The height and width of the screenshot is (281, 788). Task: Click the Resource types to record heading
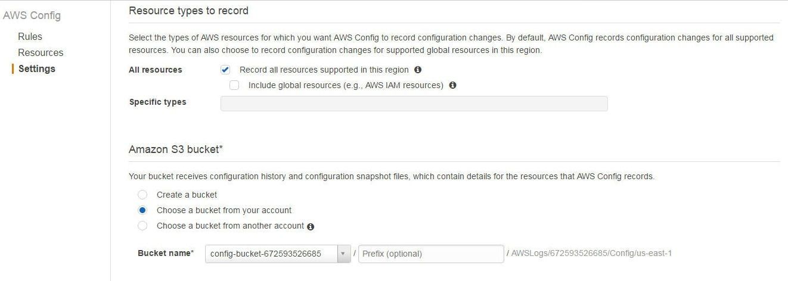pos(188,11)
